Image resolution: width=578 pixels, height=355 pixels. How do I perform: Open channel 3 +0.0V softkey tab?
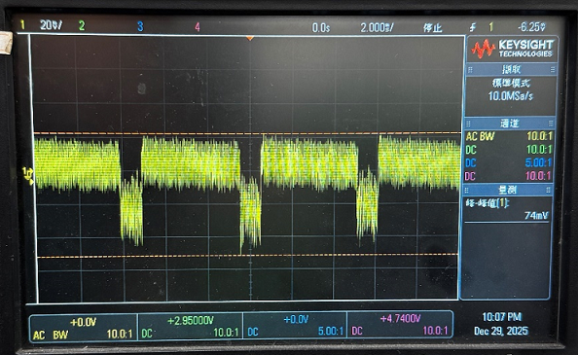click(295, 326)
